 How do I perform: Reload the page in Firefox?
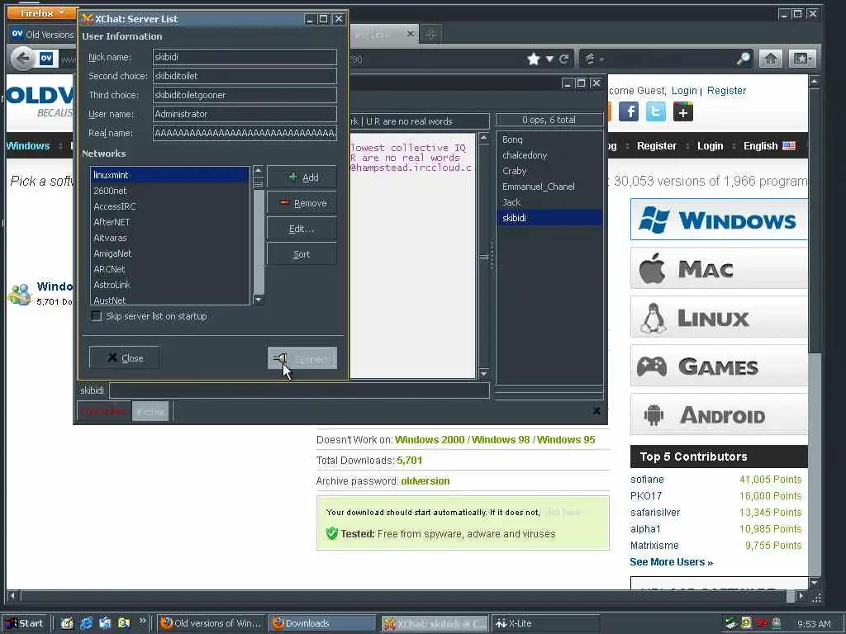pyautogui.click(x=563, y=59)
